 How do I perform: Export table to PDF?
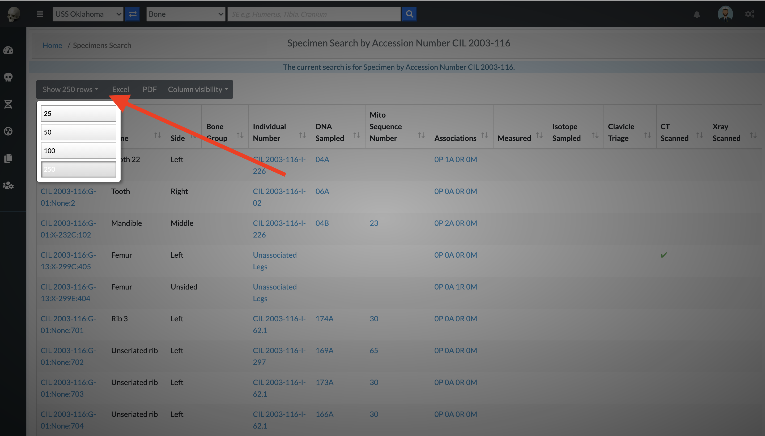(x=150, y=89)
